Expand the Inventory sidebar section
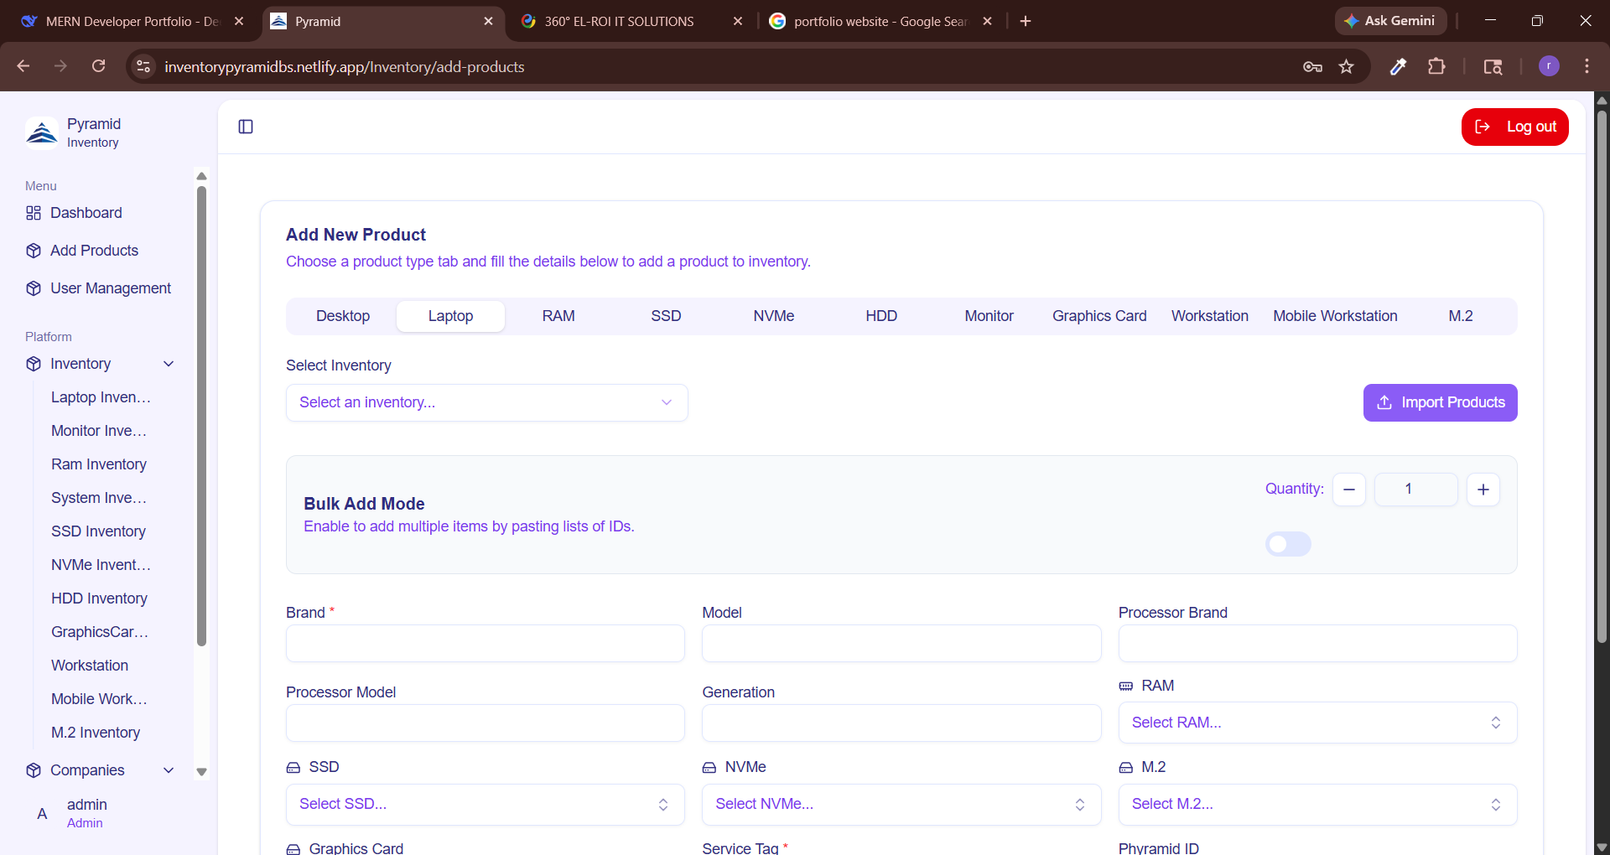 click(101, 364)
